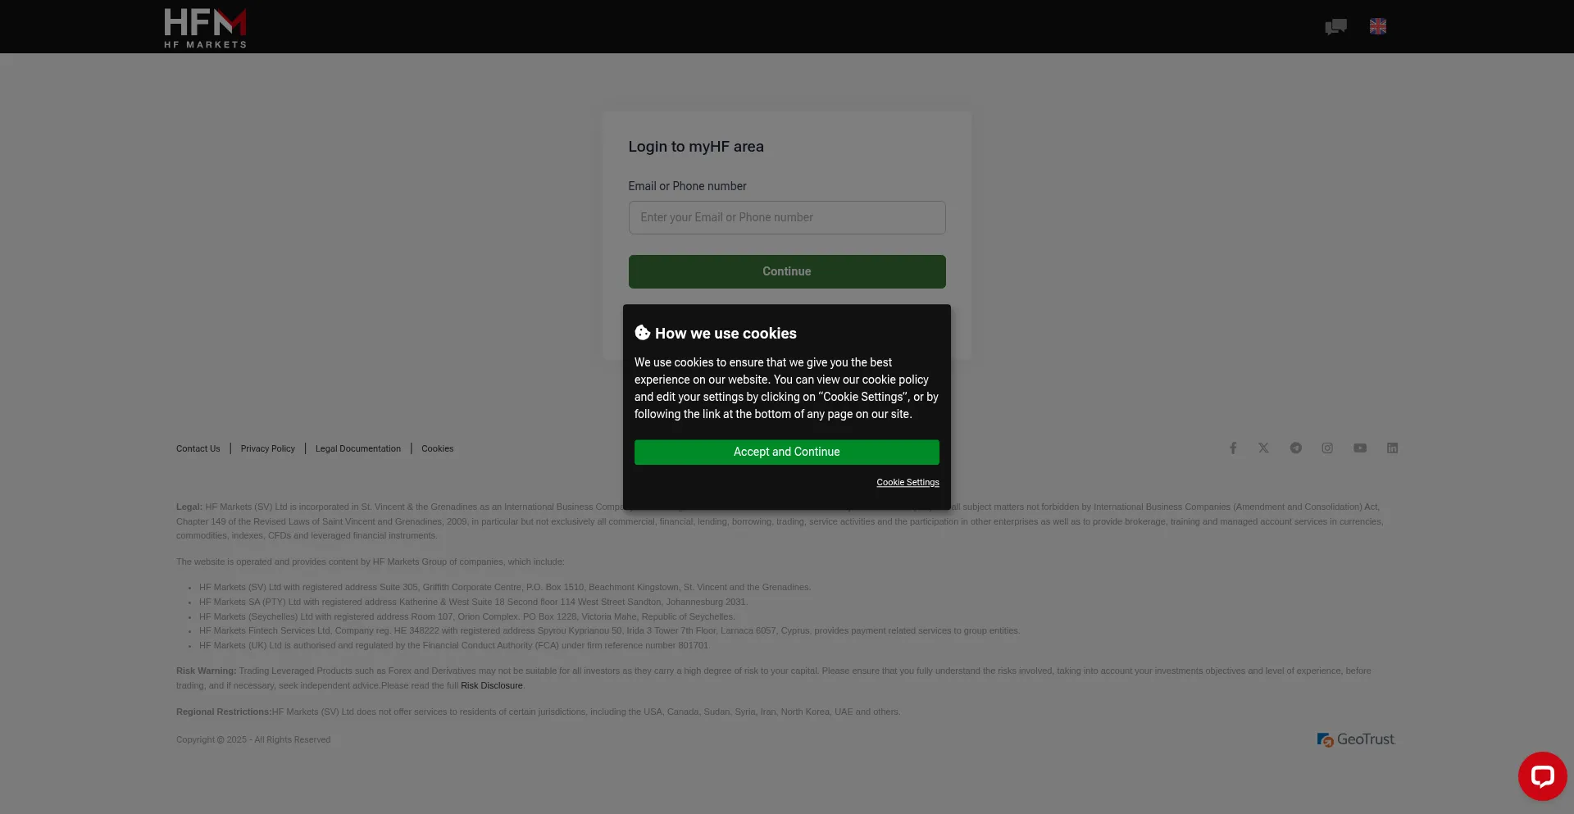Visit the Facebook page icon
The image size is (1574, 814).
coord(1232,448)
